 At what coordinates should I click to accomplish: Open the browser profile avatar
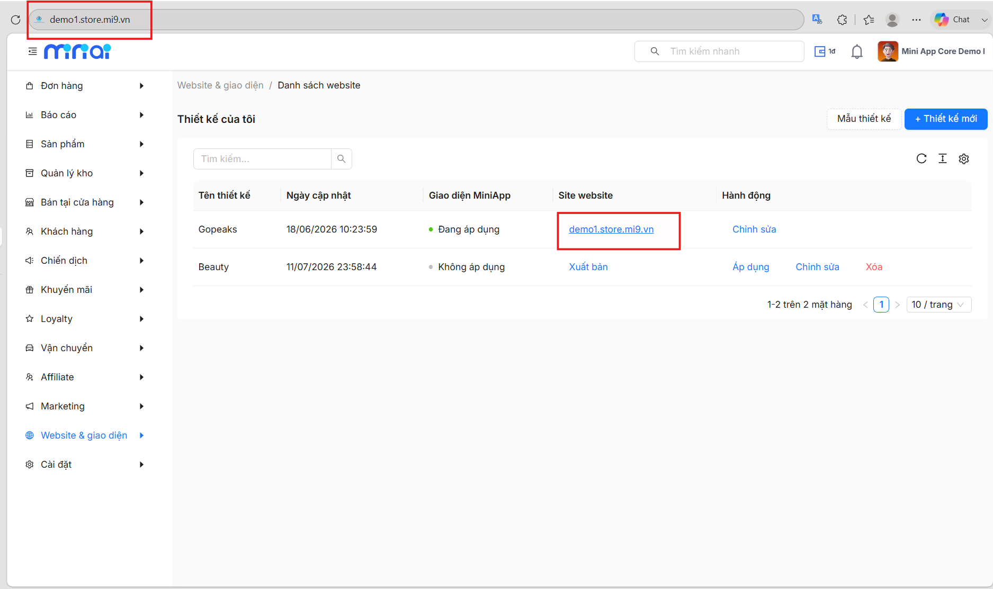pyautogui.click(x=892, y=20)
